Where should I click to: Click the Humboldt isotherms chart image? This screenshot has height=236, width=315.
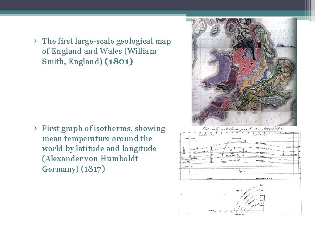click(x=240, y=170)
